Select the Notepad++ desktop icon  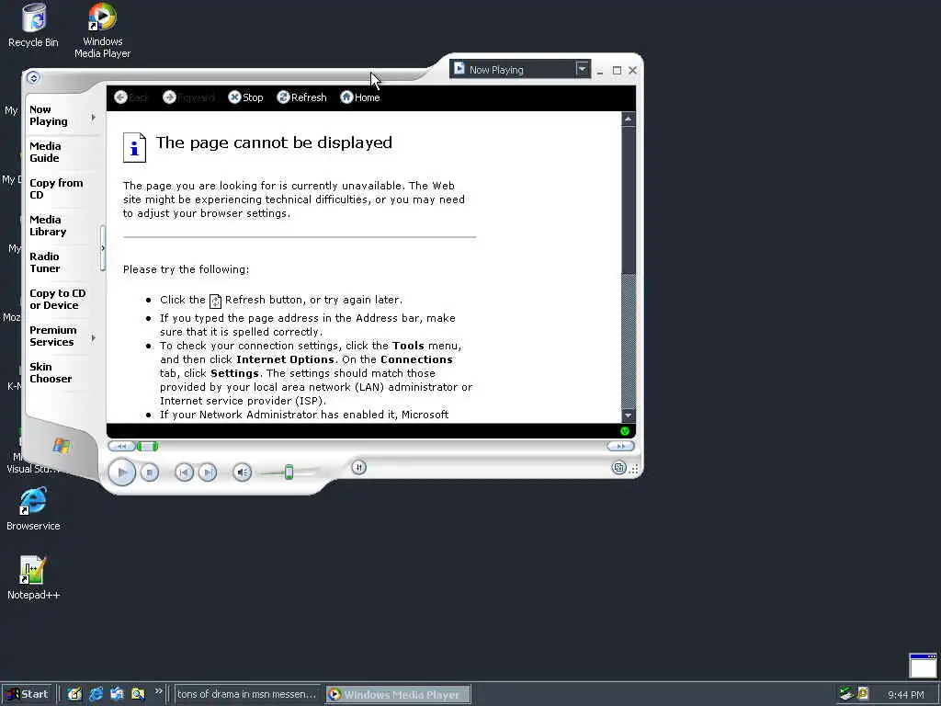(x=33, y=577)
